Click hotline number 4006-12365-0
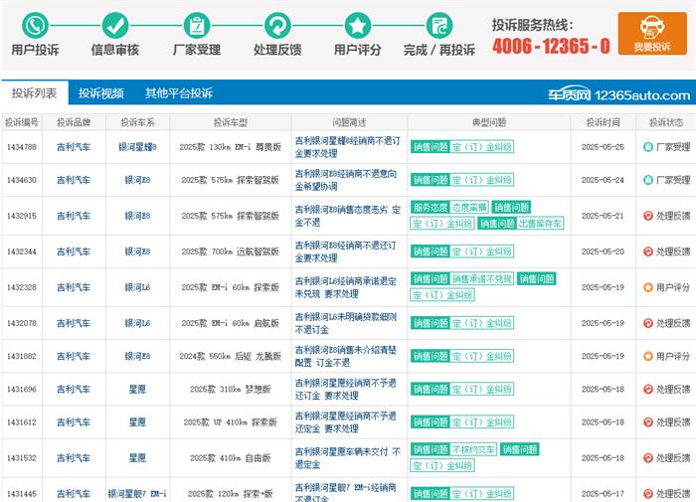The height and width of the screenshot is (502, 696). (x=551, y=46)
